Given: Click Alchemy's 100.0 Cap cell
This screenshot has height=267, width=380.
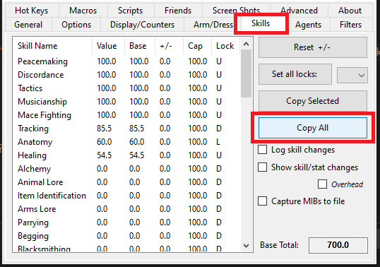Looking at the screenshot, I should (x=198, y=169).
